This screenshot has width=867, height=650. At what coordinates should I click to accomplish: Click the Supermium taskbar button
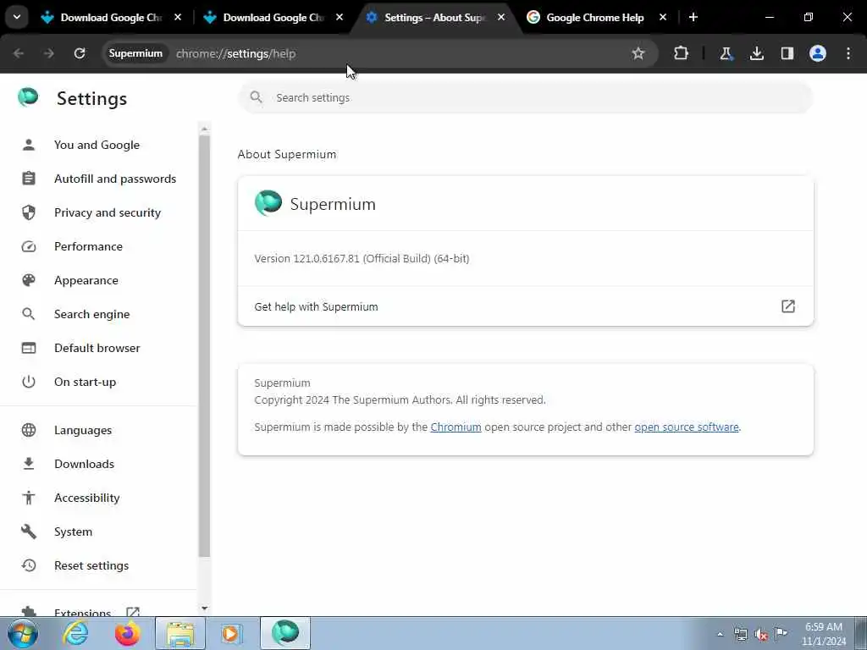click(x=285, y=633)
